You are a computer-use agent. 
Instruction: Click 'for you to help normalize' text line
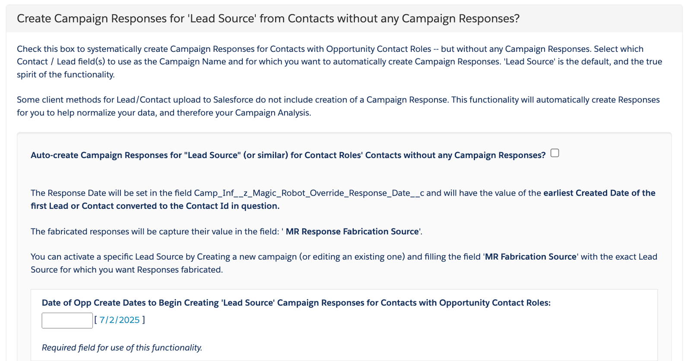coord(164,113)
